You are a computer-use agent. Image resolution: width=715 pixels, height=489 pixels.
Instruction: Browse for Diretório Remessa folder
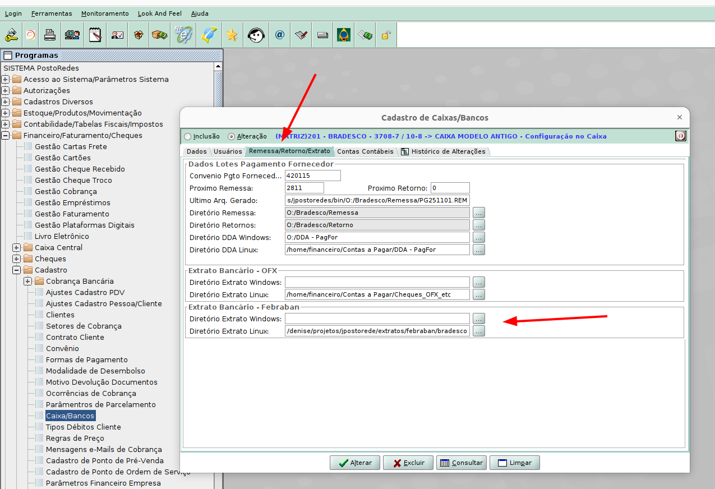point(478,213)
